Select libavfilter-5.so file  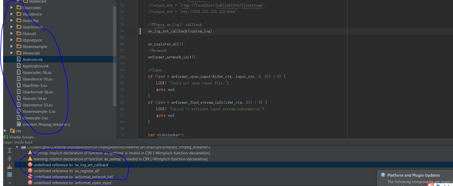35,85
